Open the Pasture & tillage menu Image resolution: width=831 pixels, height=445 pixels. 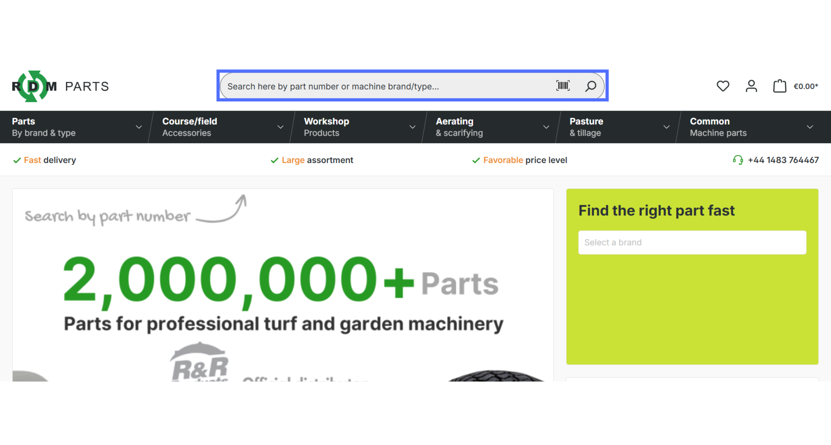pos(586,127)
